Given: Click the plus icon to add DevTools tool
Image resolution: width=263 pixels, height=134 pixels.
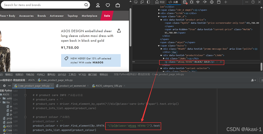Looking at the screenshot, I should pos(226,2).
